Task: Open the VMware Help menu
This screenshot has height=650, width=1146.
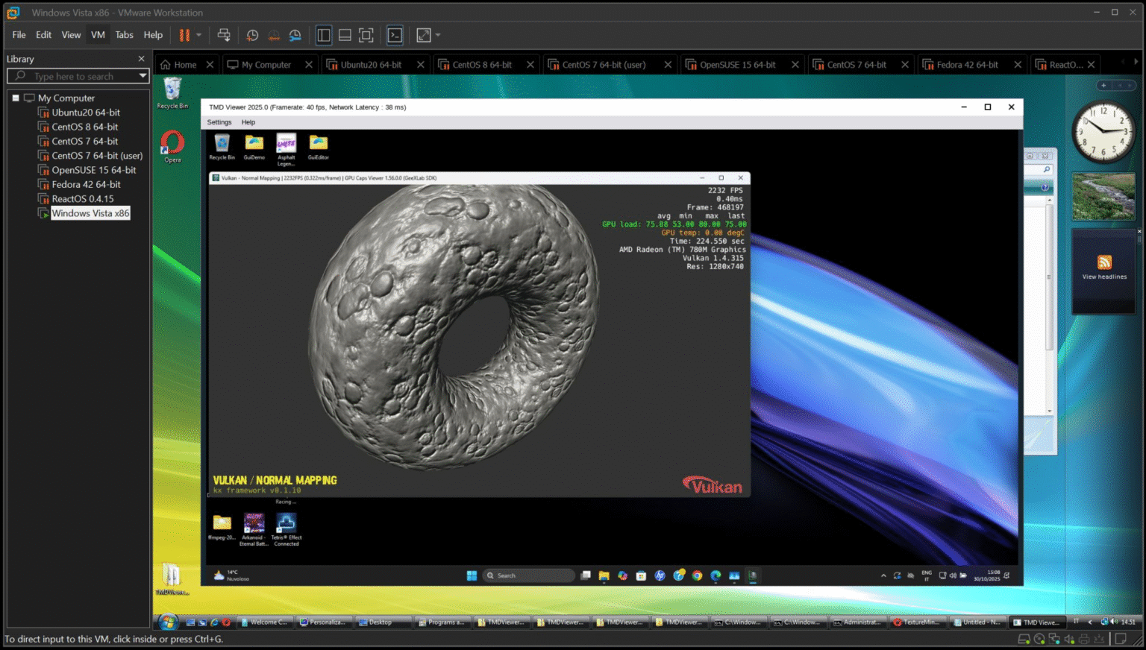Action: (x=153, y=35)
